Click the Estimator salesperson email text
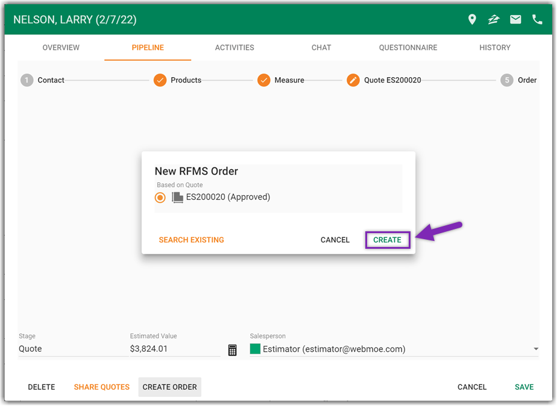 click(334, 349)
